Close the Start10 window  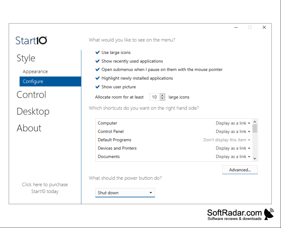264,27
